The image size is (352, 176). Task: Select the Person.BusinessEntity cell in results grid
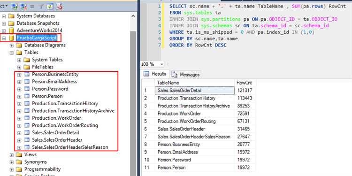[x=194, y=144]
